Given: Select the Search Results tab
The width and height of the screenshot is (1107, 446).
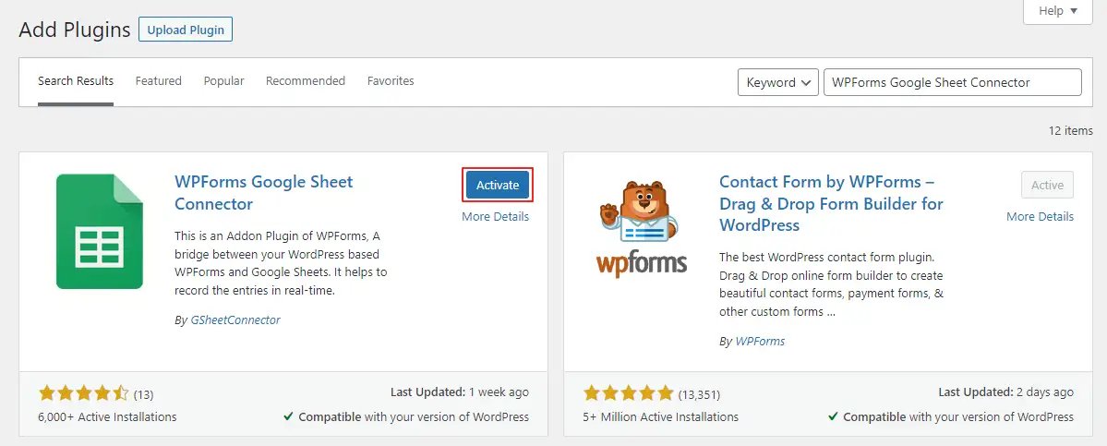Looking at the screenshot, I should pos(76,81).
